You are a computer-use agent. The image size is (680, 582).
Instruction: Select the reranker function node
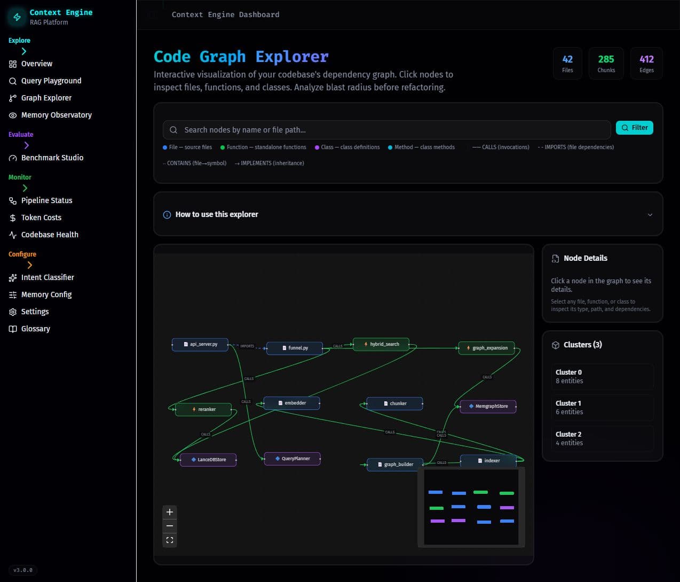coord(203,409)
